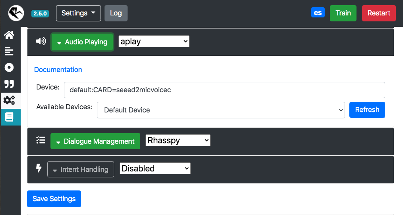
Task: Click the Save Settings button
Action: [54, 199]
